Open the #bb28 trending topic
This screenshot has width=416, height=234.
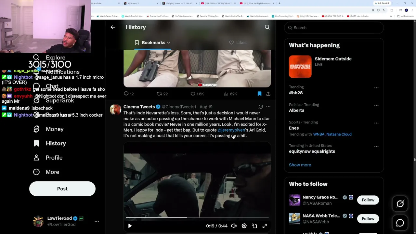(x=296, y=93)
